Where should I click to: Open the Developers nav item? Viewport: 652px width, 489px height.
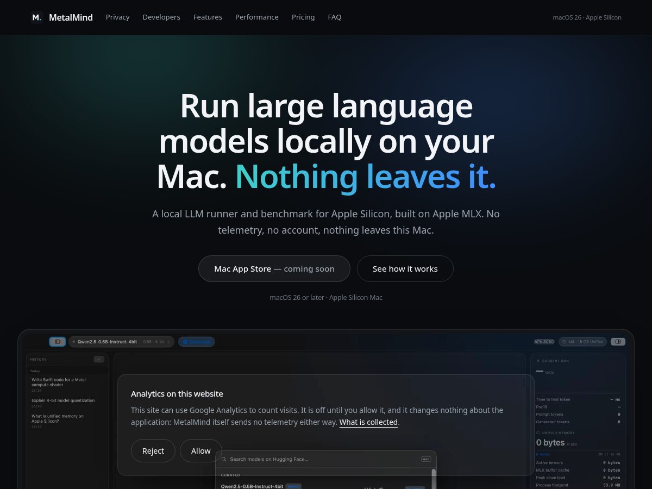(161, 17)
